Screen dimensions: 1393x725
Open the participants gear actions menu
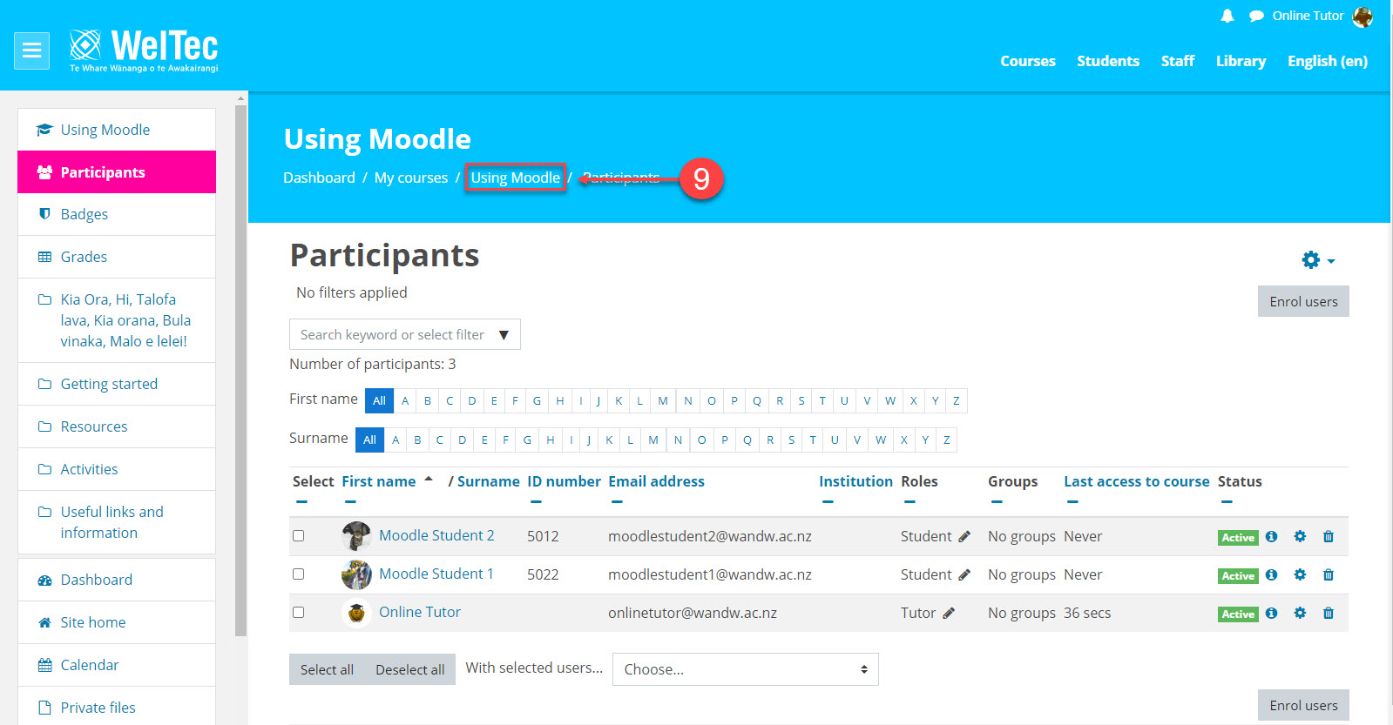tap(1318, 259)
